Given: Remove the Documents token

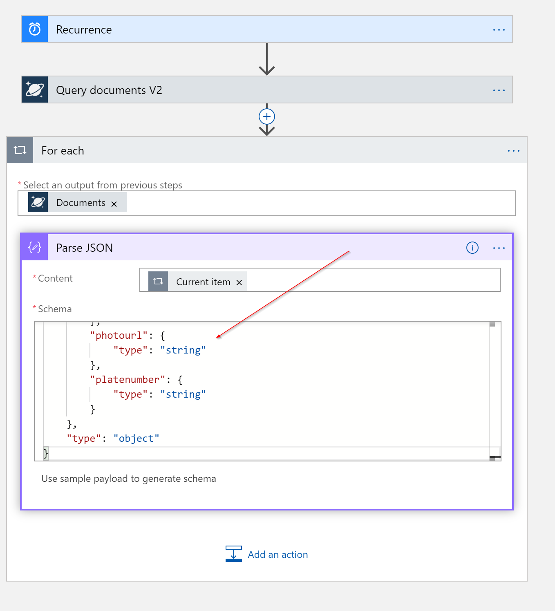Looking at the screenshot, I should coord(114,204).
